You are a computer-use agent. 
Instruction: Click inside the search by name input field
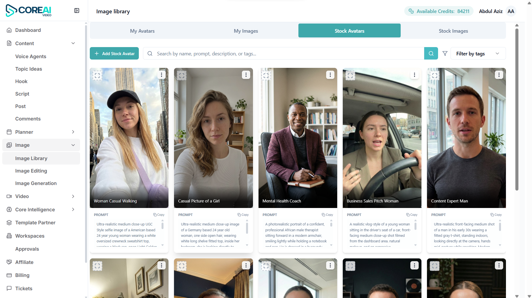click(277, 53)
